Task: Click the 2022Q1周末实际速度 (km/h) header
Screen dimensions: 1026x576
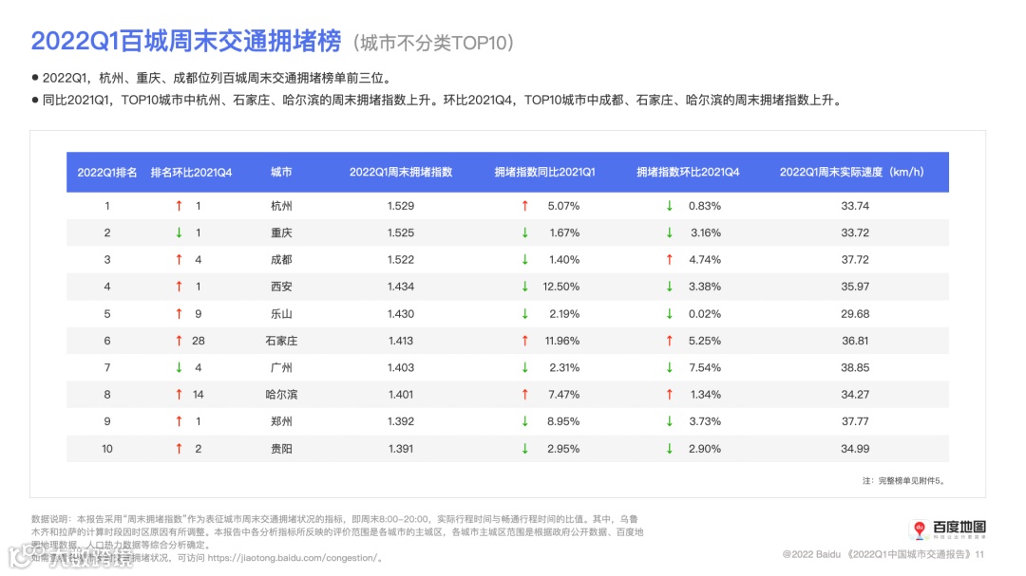Action: [852, 172]
